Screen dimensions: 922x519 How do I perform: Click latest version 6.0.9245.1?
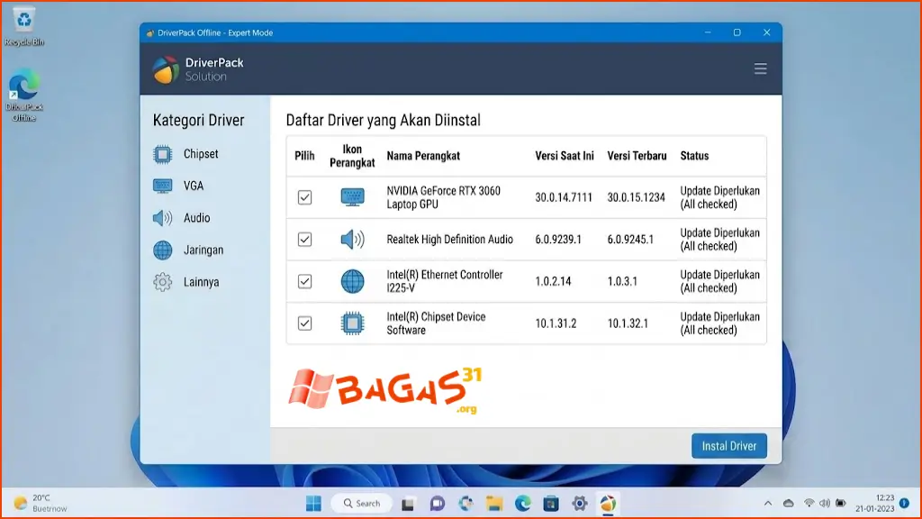[x=630, y=240]
